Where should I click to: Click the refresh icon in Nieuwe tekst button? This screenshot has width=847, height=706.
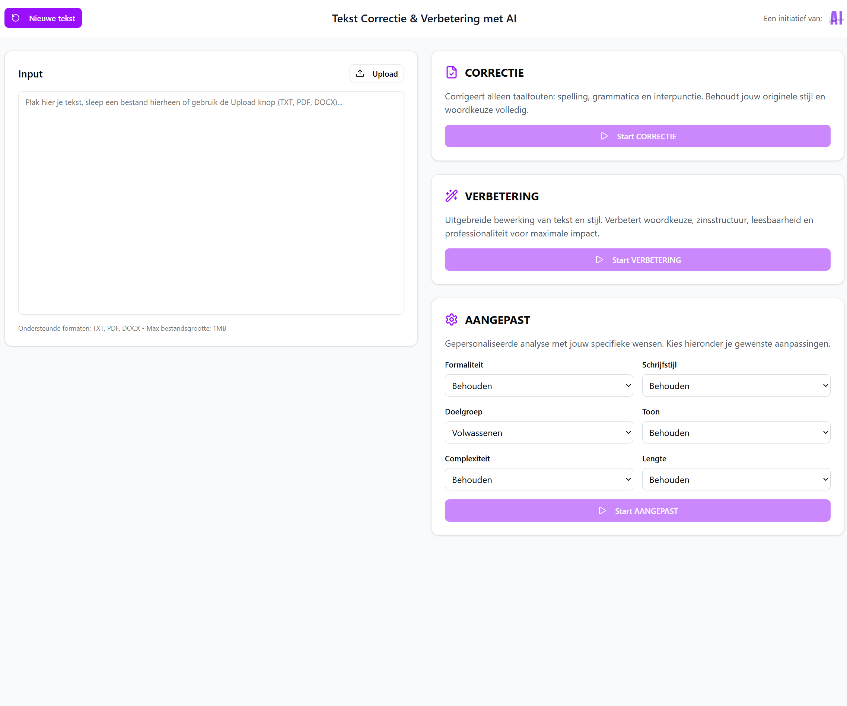point(15,18)
